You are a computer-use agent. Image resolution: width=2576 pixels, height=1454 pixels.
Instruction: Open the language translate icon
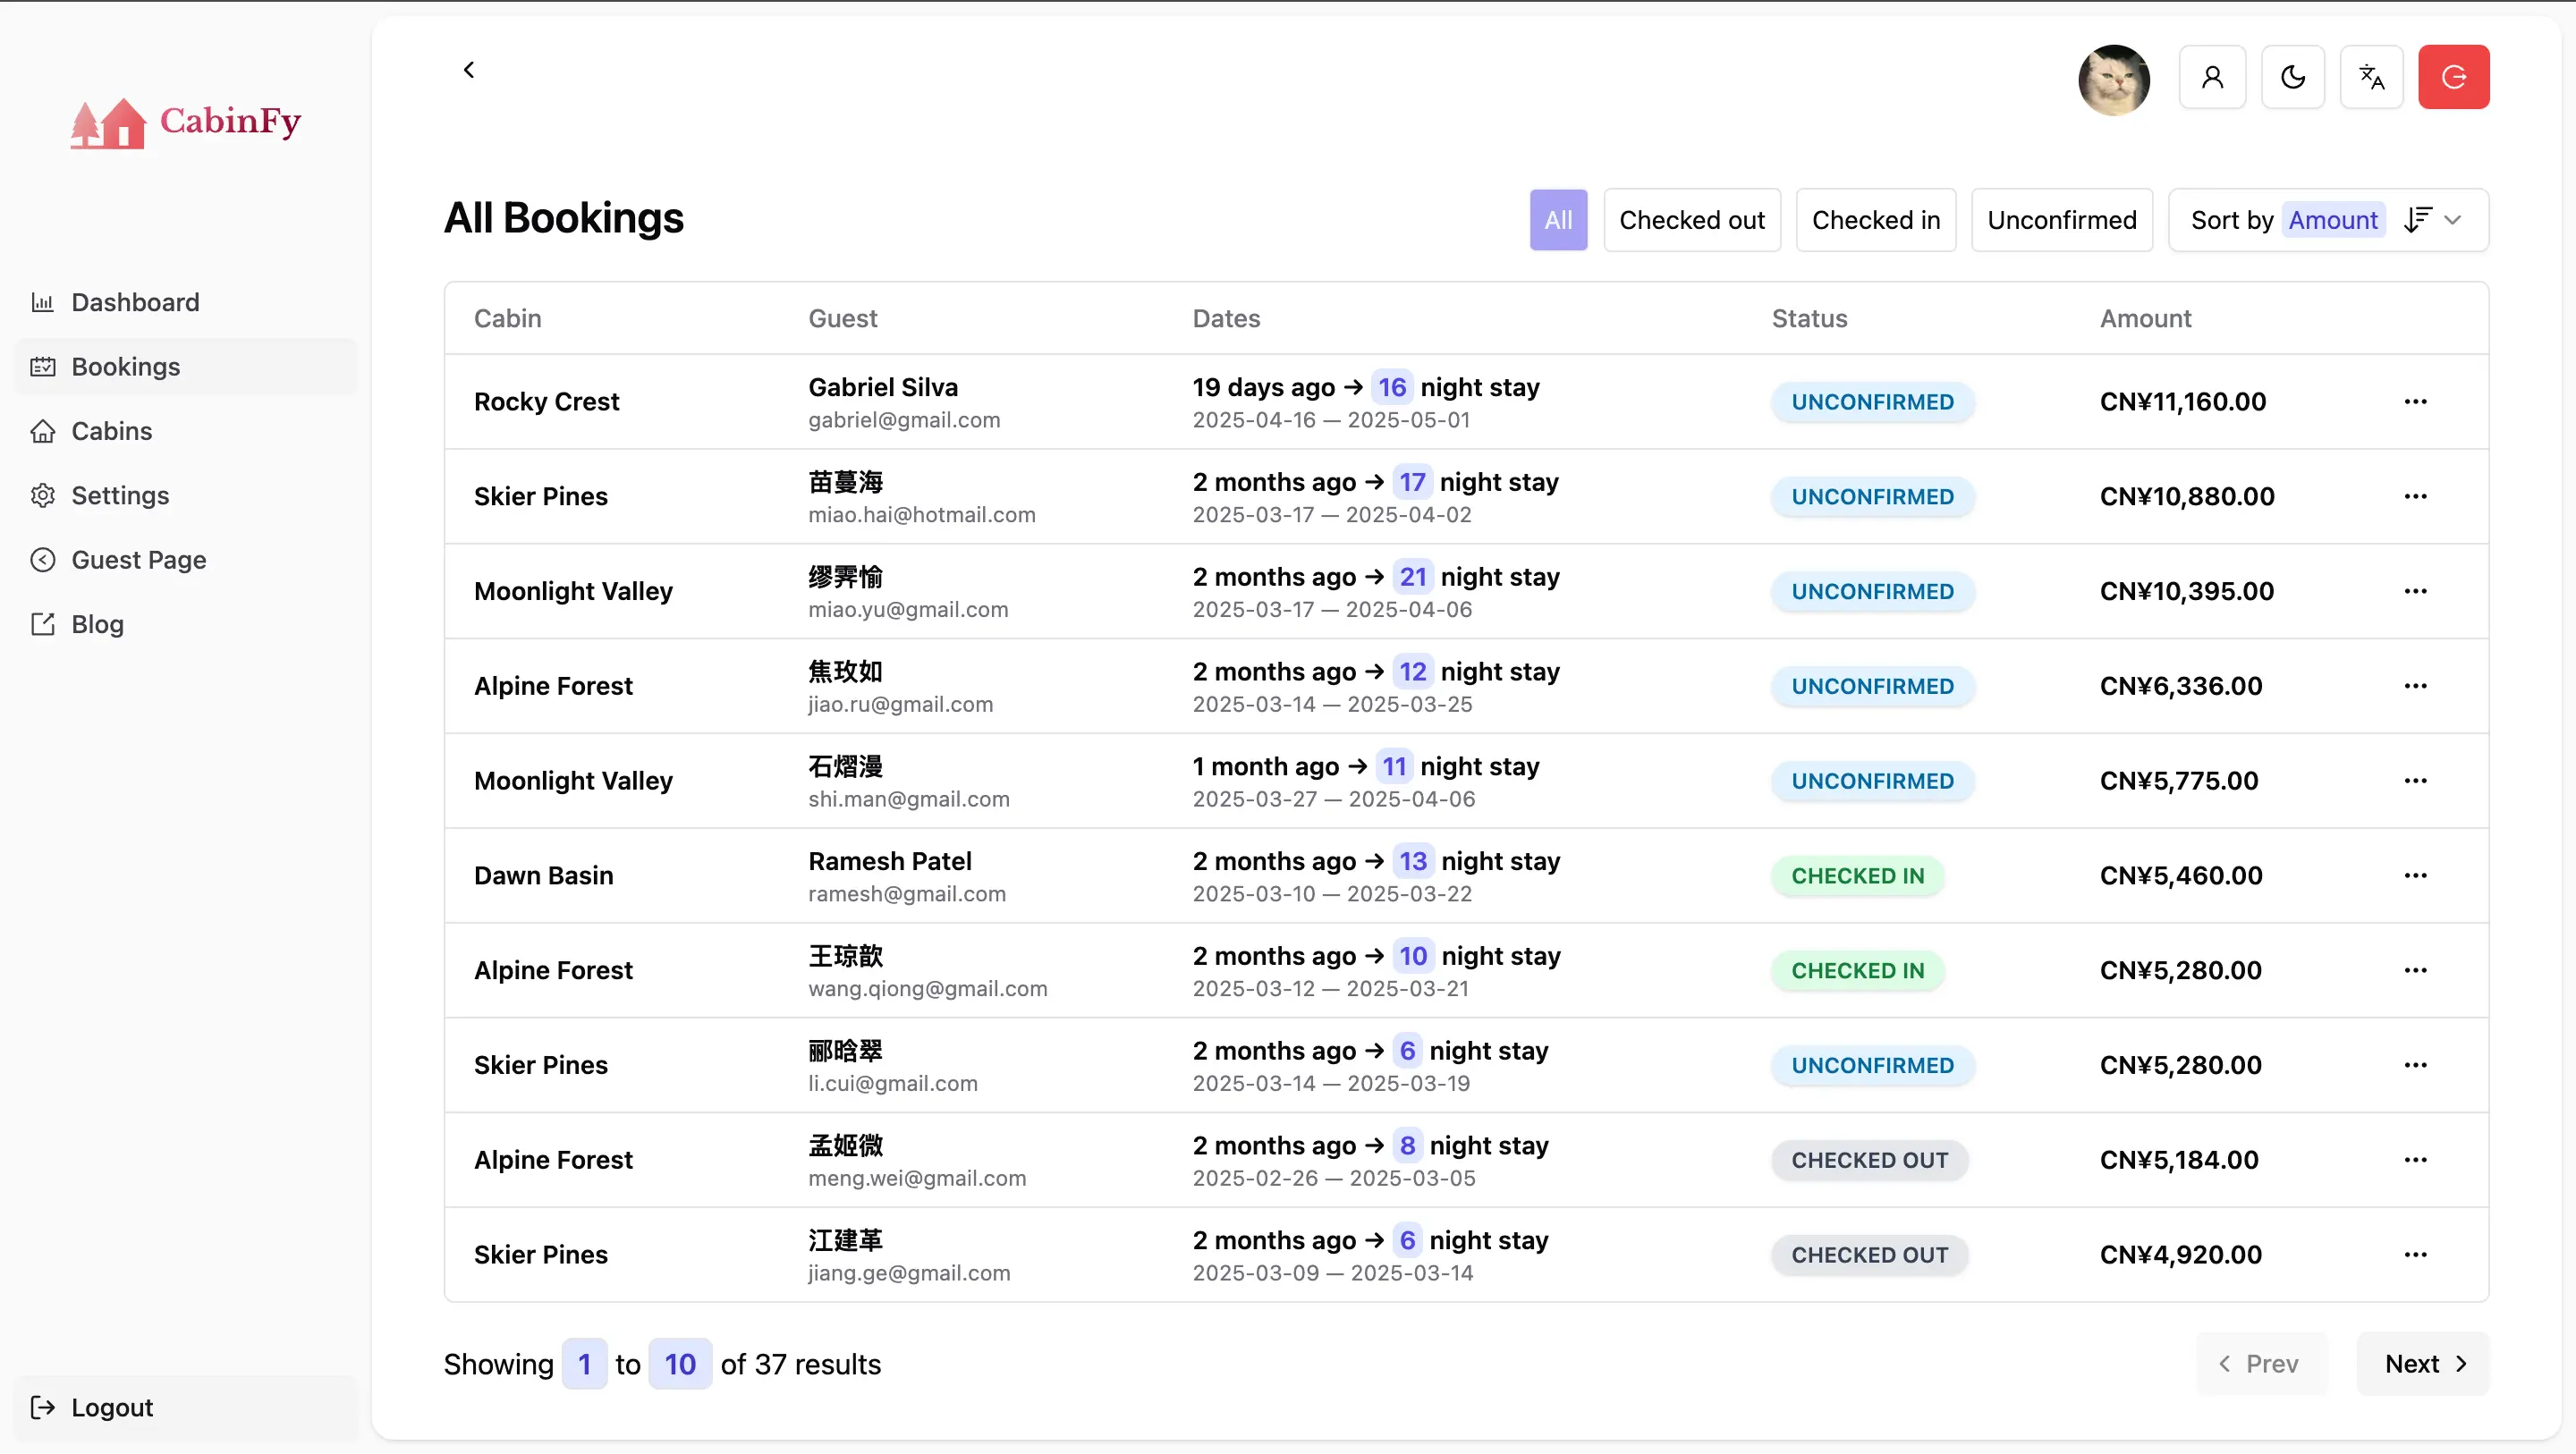2371,77
